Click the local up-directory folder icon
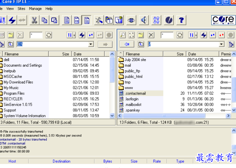The width and height of the screenshot is (236, 168). (10, 44)
